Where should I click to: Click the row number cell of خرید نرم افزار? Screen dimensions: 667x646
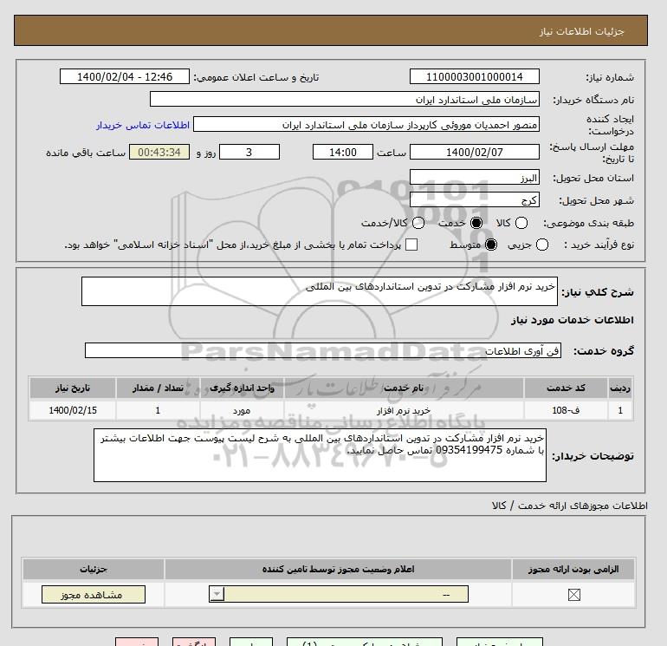click(x=620, y=410)
